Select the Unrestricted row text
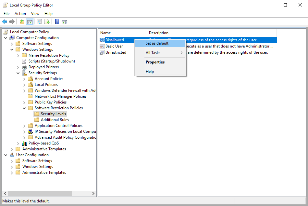Viewport: 308px width, 206px height. 116,52
